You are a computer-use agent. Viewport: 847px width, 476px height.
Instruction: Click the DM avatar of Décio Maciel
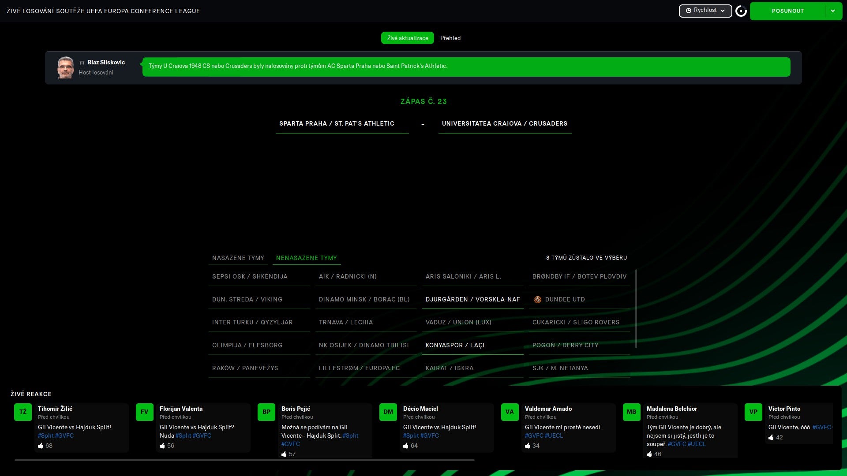coord(388,412)
